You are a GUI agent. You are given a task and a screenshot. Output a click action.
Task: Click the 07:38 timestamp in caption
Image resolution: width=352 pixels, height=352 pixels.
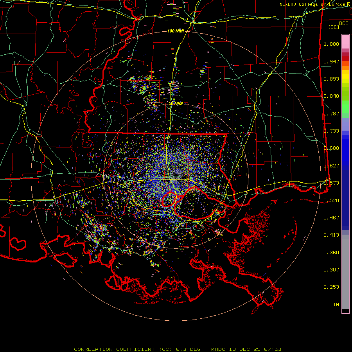273,349
